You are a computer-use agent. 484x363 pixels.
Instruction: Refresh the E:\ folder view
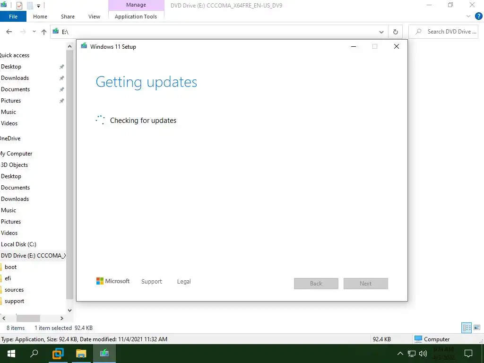pyautogui.click(x=396, y=32)
